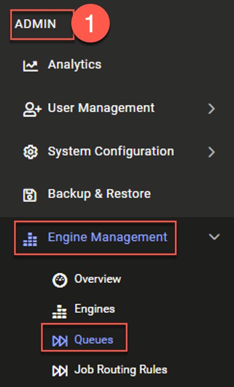Click the Overview gauge icon

click(60, 280)
